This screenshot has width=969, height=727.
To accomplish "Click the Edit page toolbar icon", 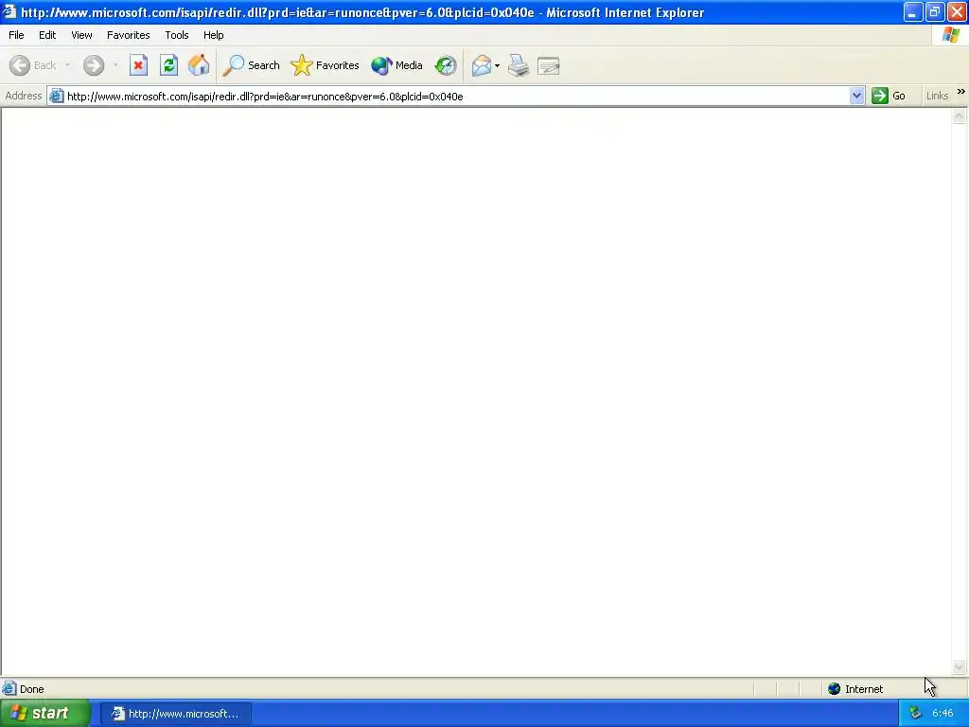I will [549, 65].
